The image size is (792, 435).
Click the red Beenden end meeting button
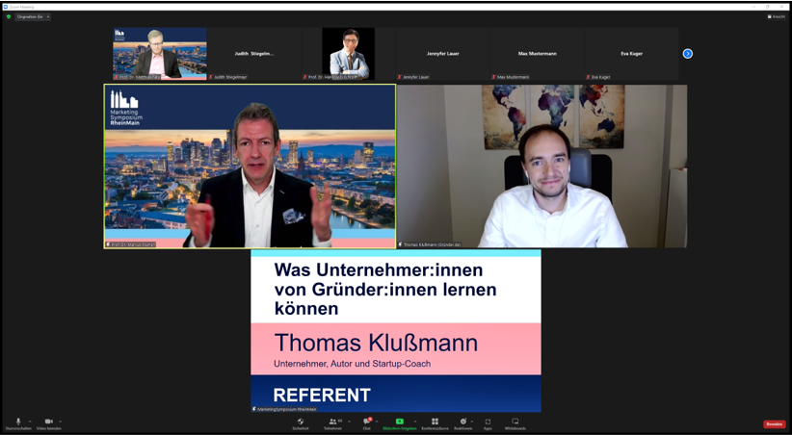774,424
